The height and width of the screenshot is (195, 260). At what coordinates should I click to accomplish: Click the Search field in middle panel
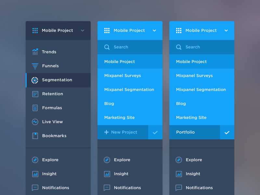130,47
